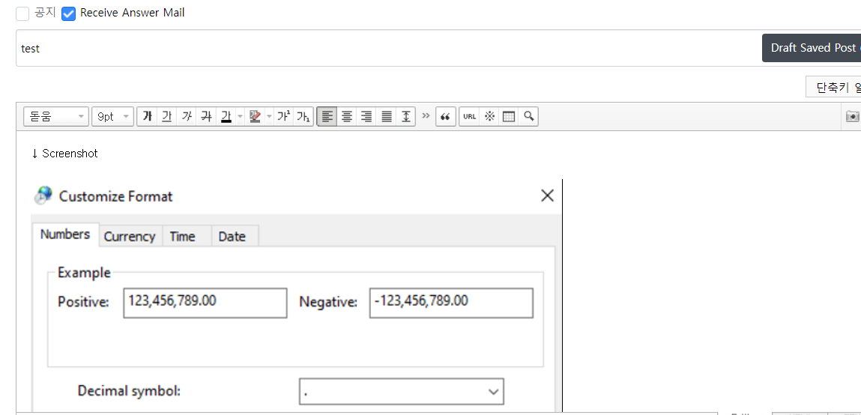
Task: Click the Example group label
Action: coord(84,273)
